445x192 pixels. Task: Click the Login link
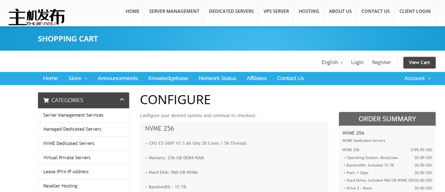point(357,62)
